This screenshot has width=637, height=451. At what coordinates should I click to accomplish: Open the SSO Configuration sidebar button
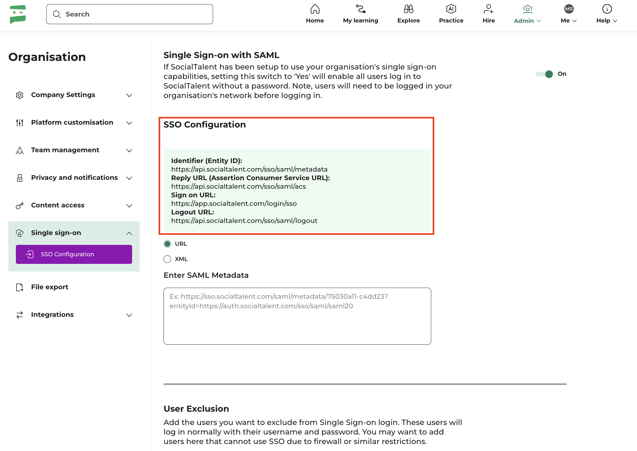click(74, 254)
